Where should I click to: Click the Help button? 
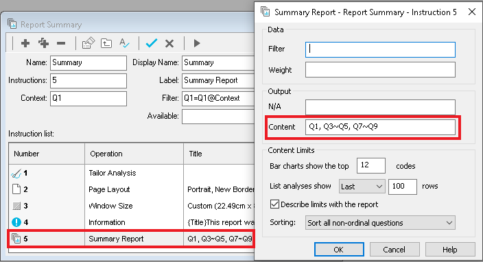pos(450,250)
